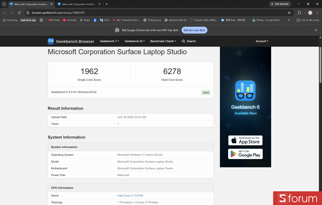Open the Ứng dụng apps shortcut
Image resolution: width=322 pixels, height=205 pixels.
[x=10, y=20]
